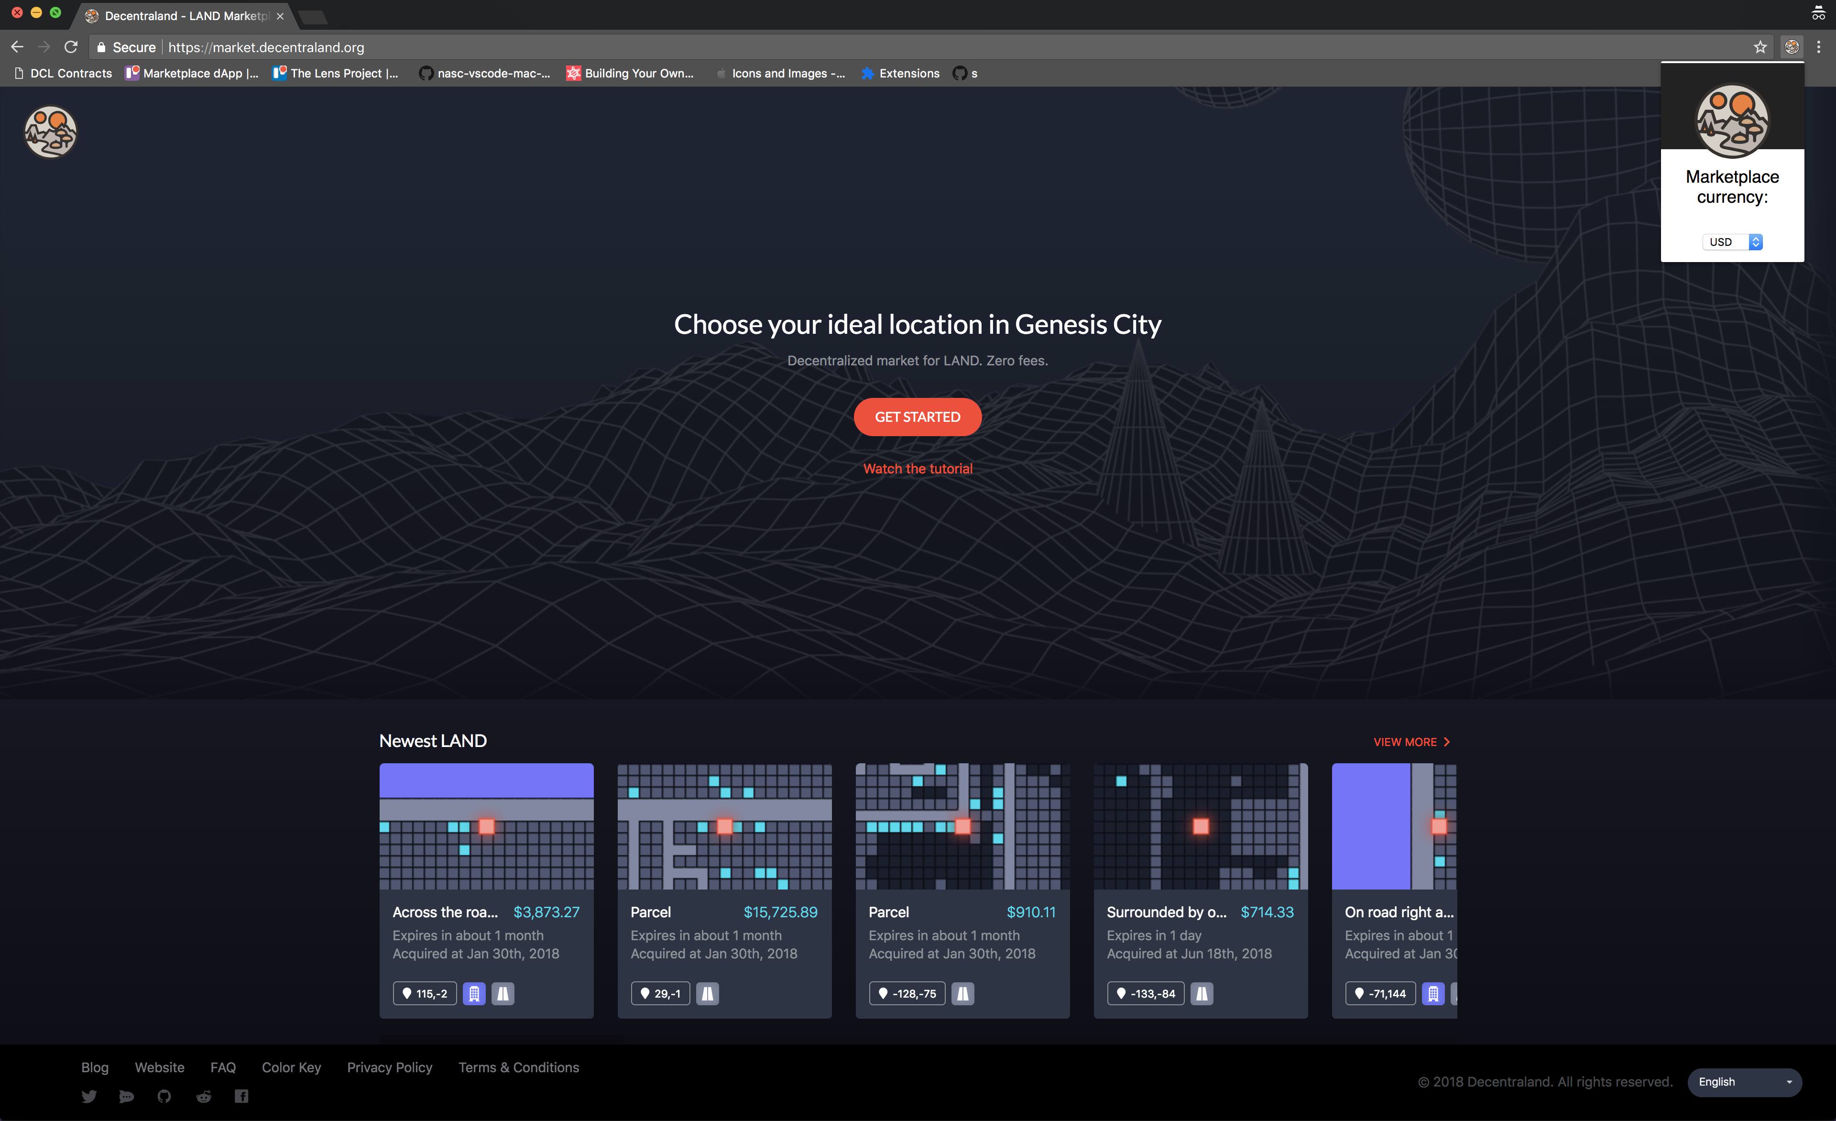The height and width of the screenshot is (1121, 1836).
Task: Open the Watch the tutorial link
Action: pyautogui.click(x=917, y=469)
